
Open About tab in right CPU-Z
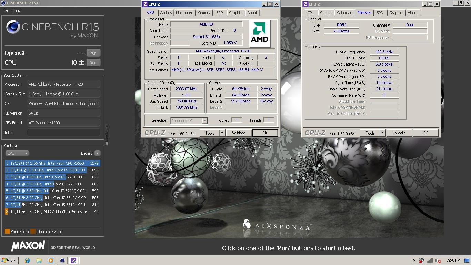tap(413, 13)
